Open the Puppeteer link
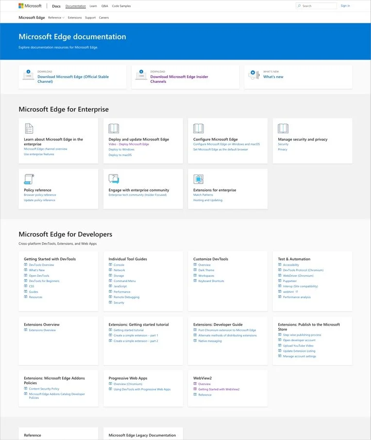 290,281
